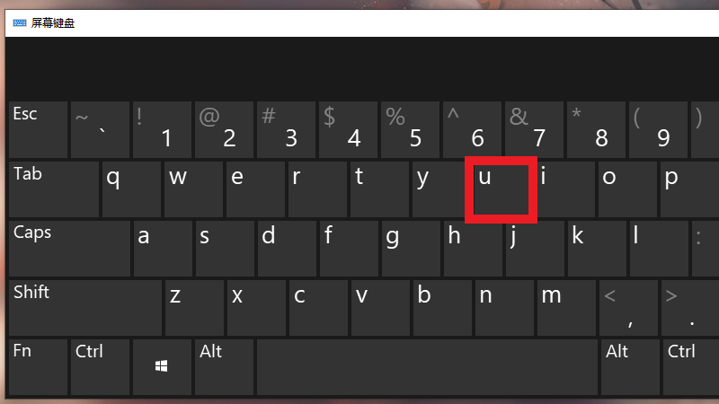Image resolution: width=719 pixels, height=404 pixels.
Task: Tap the q key
Action: (131, 189)
